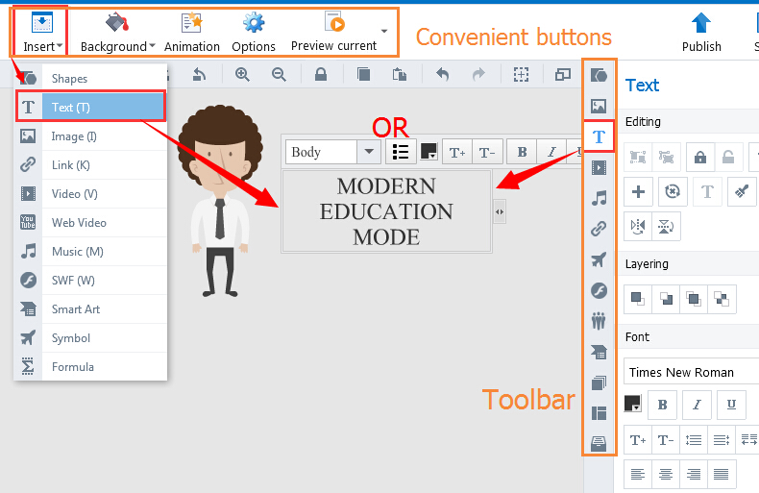Increase font size with T+ in Font panel
The width and height of the screenshot is (759, 493).
(638, 440)
